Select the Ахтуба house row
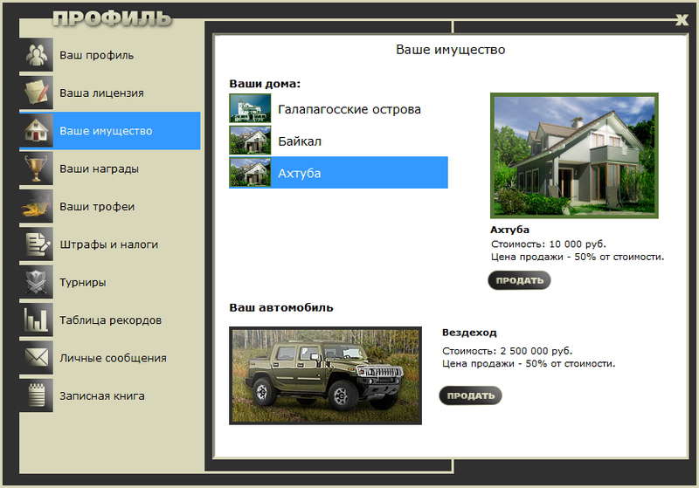Screen dimensions: 699x488 [338, 173]
